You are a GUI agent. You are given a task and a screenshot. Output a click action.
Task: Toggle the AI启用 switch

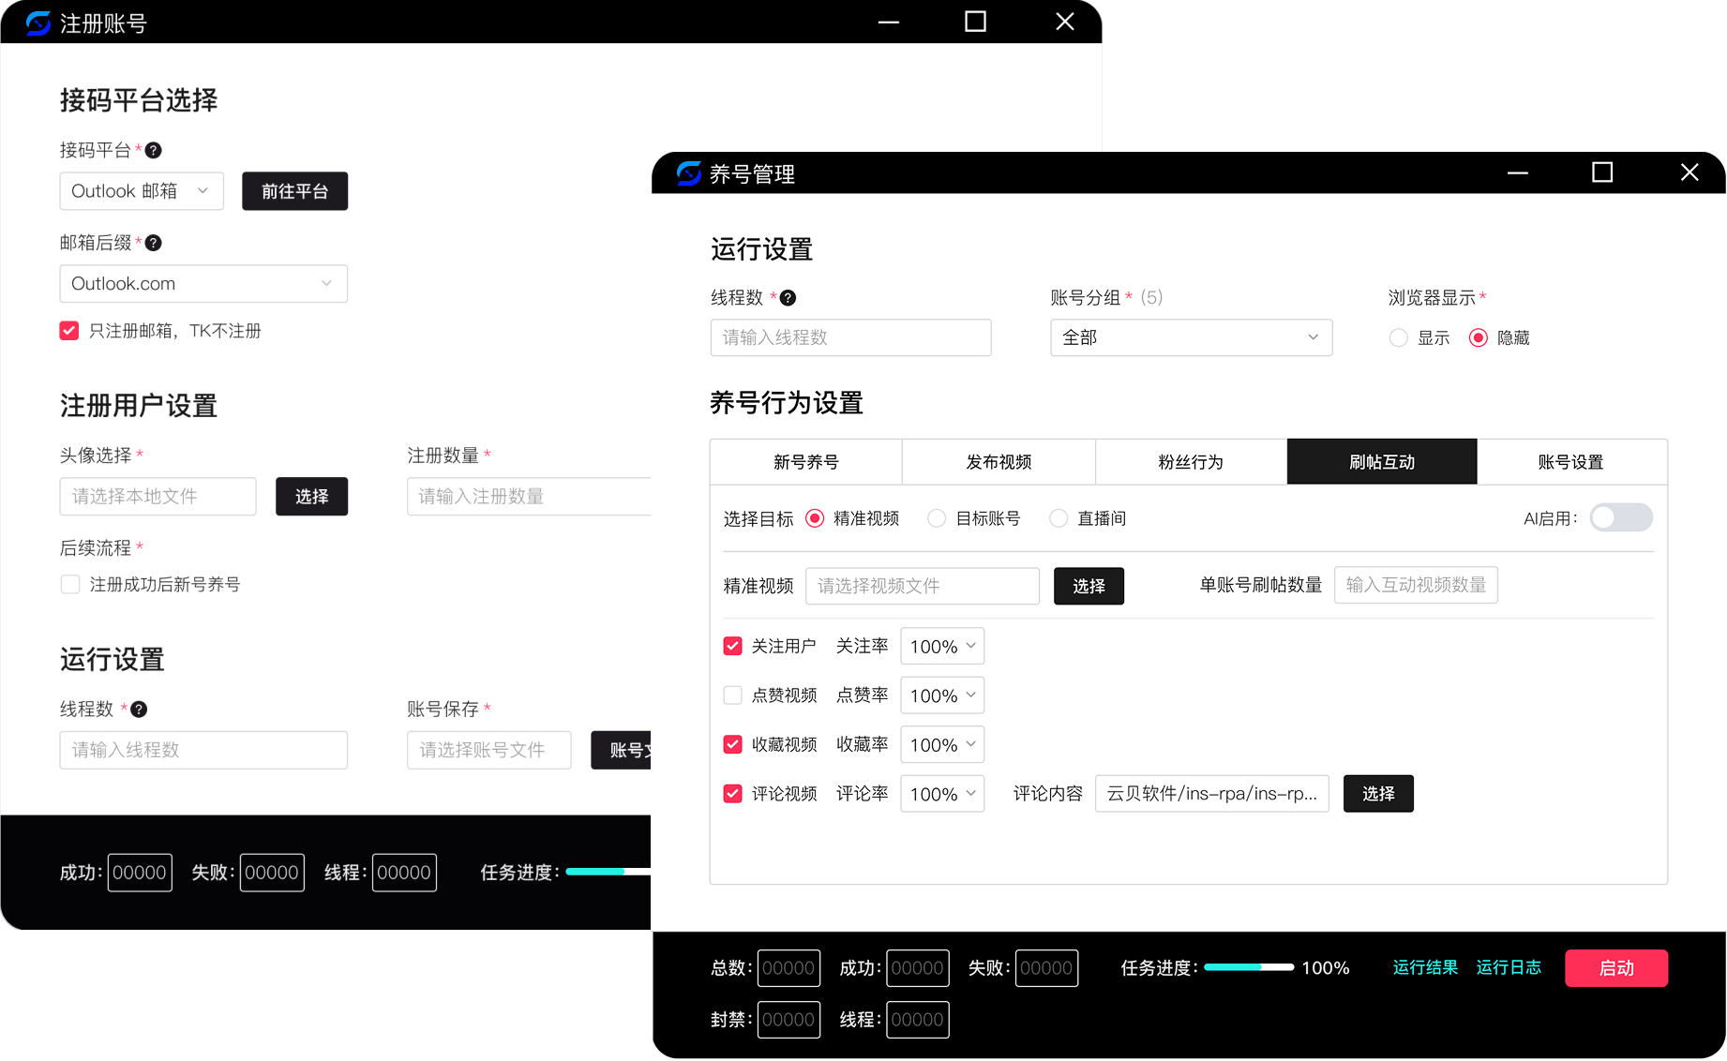tap(1620, 518)
